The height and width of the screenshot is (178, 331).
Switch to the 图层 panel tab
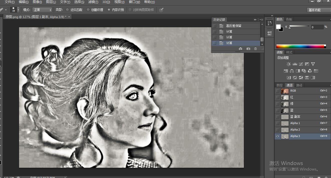tap(279, 85)
